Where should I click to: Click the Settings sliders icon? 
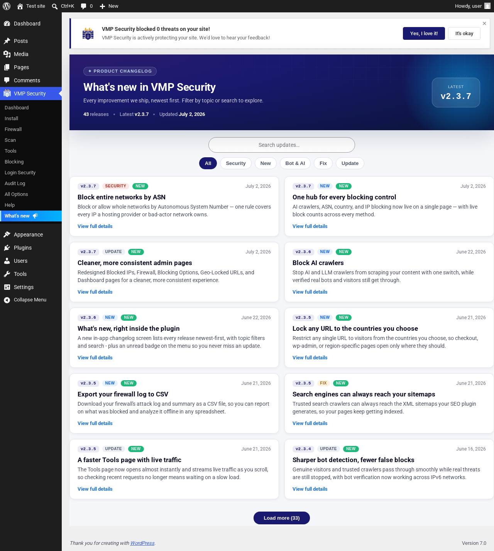(7, 287)
